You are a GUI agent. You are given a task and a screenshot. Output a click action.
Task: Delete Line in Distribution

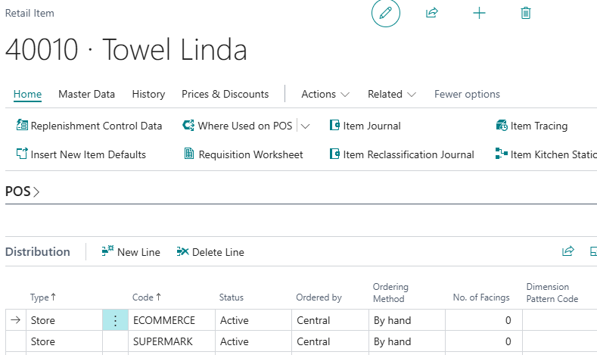click(x=210, y=252)
